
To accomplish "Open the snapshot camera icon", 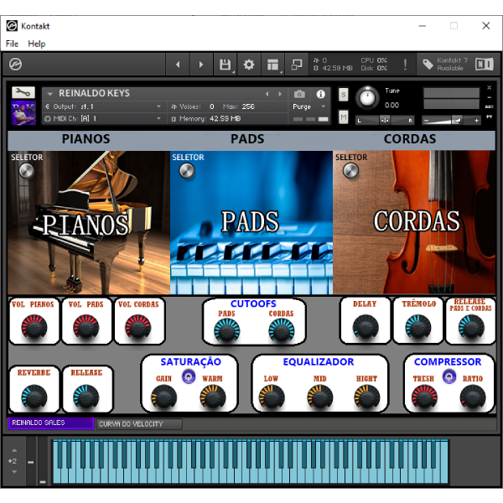I will pyautogui.click(x=299, y=94).
